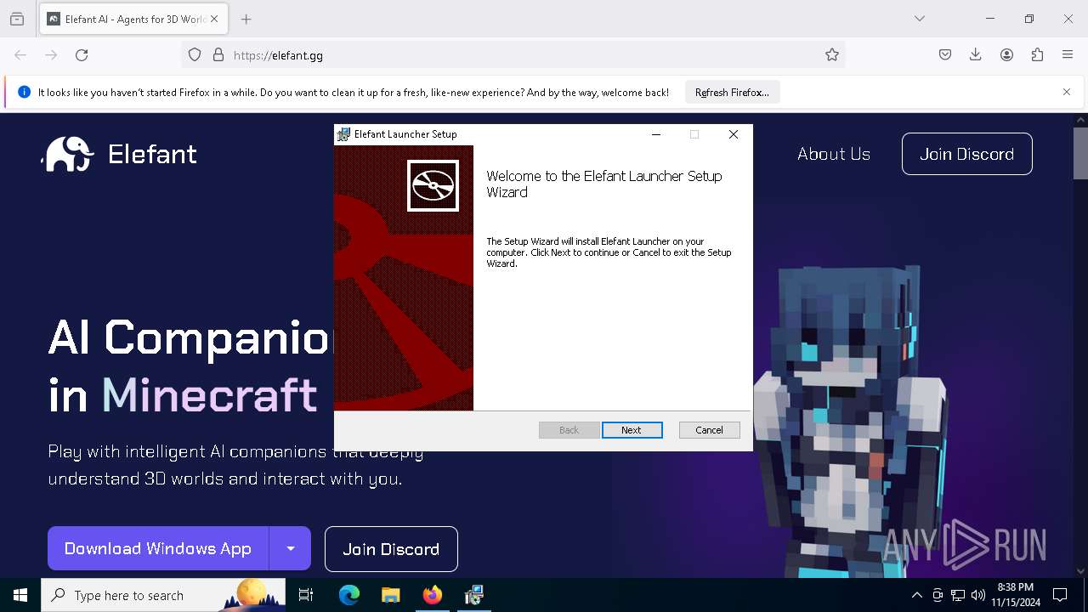Click the Download Windows App button
The width and height of the screenshot is (1088, 612).
[158, 548]
